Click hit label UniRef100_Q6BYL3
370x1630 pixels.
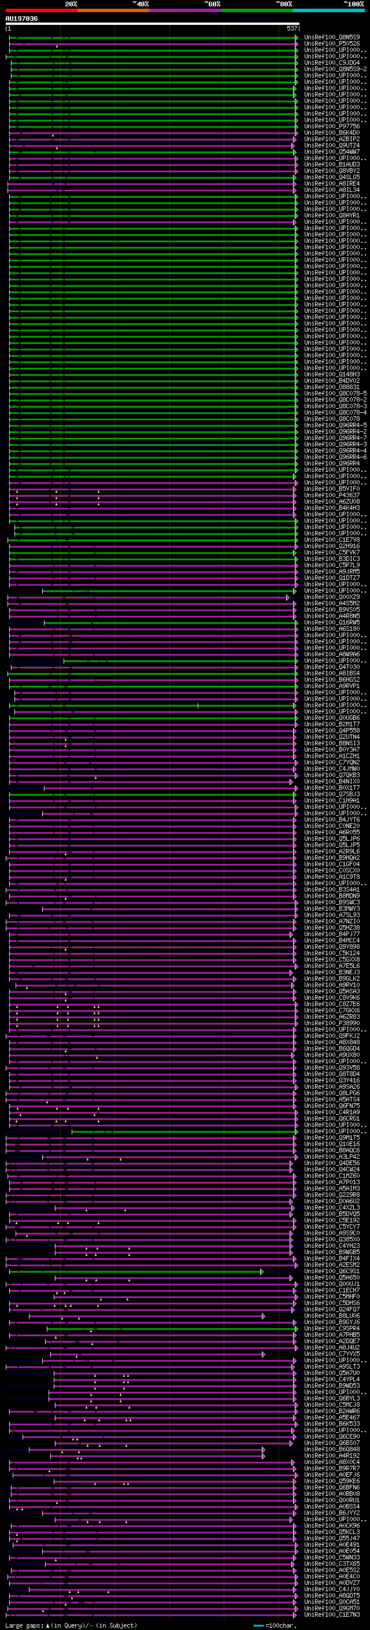click(332, 1398)
